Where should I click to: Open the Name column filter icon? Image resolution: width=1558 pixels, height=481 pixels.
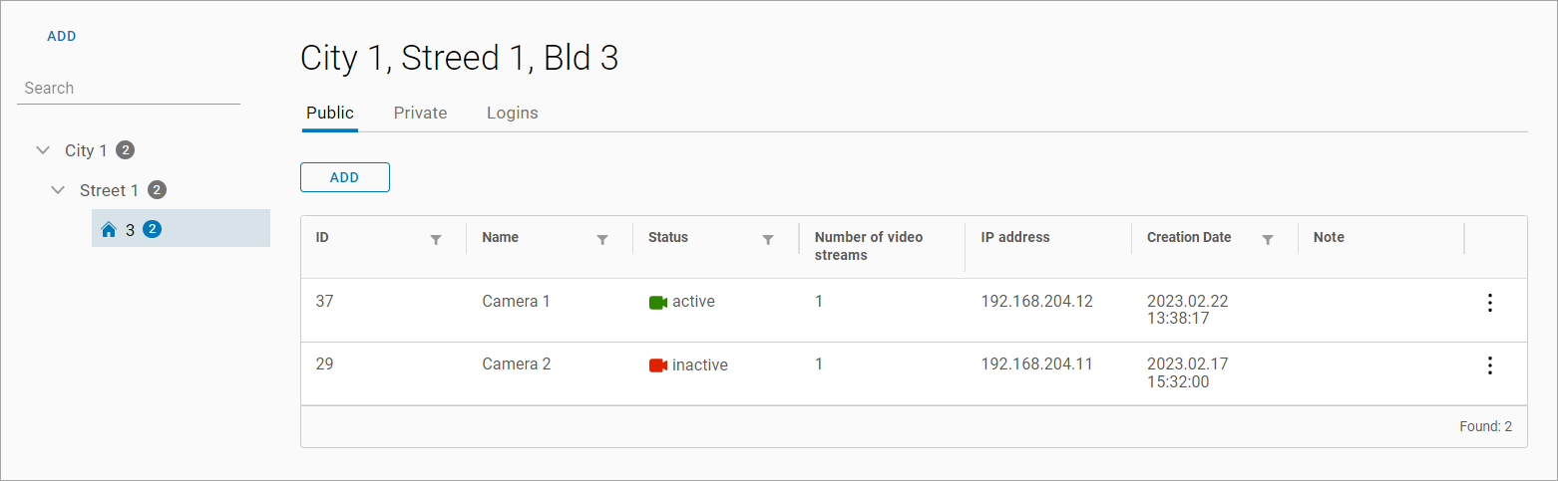601,240
